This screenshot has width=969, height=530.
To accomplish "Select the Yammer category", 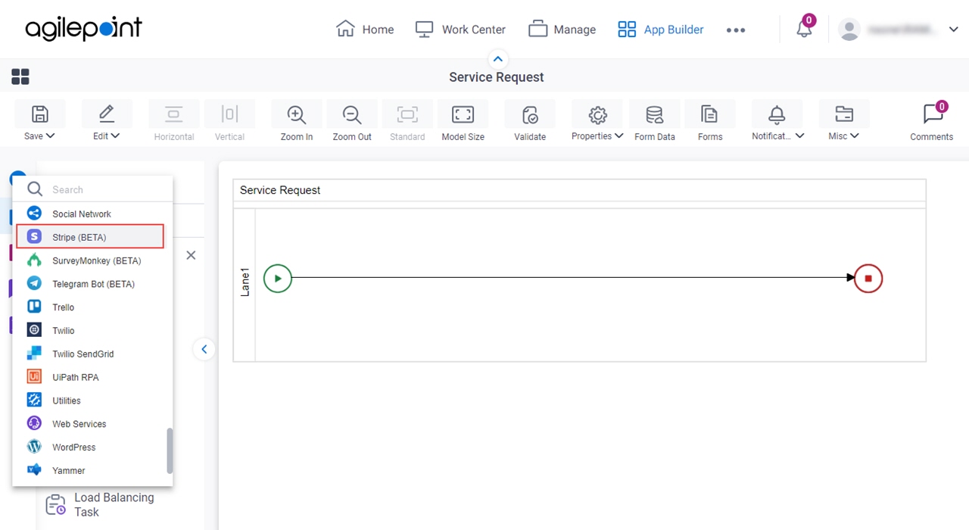I will [92, 470].
